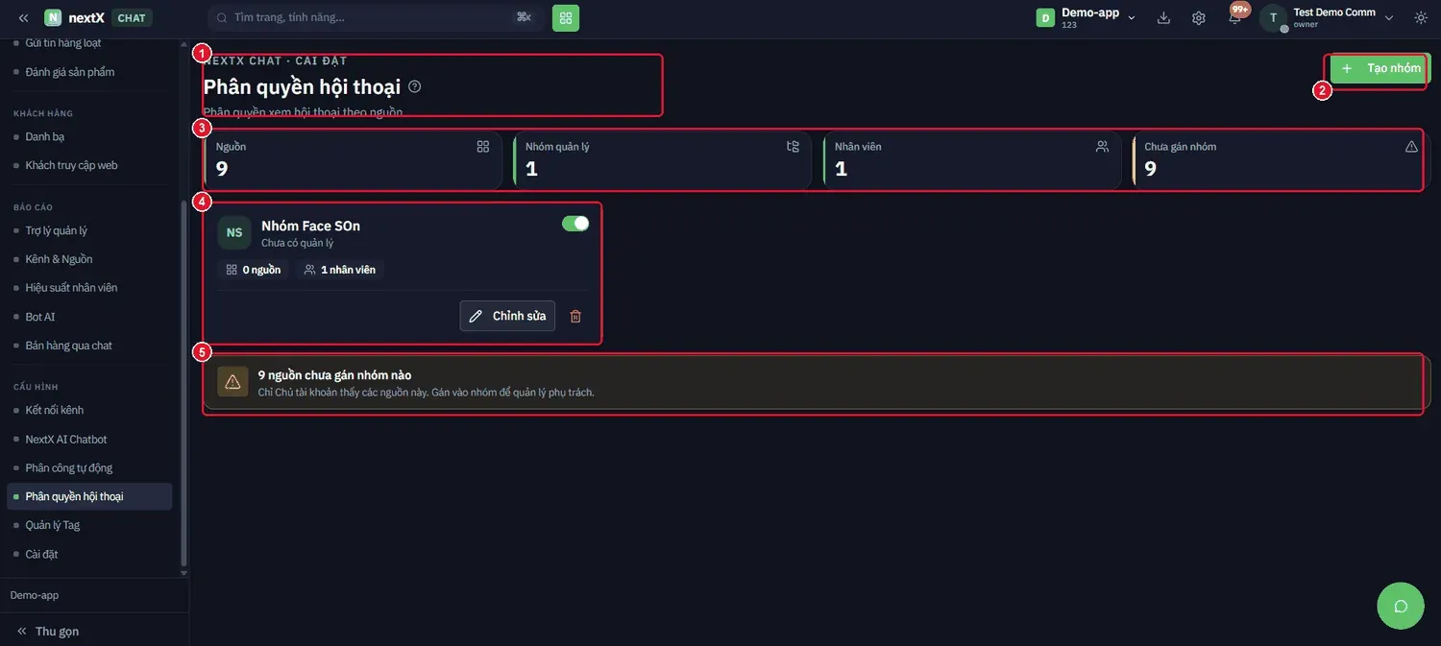Delete Nhóm Face SOn with trash icon
This screenshot has height=646, width=1441.
(x=575, y=316)
